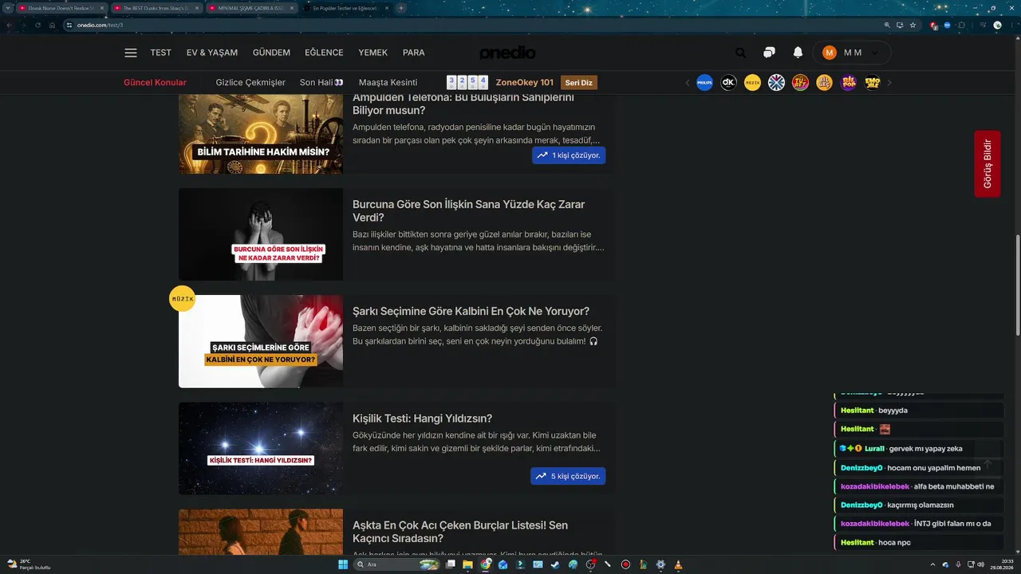Switch to the Drunk Nurse YouTube tab
This screenshot has width=1021, height=574.
[61, 8]
